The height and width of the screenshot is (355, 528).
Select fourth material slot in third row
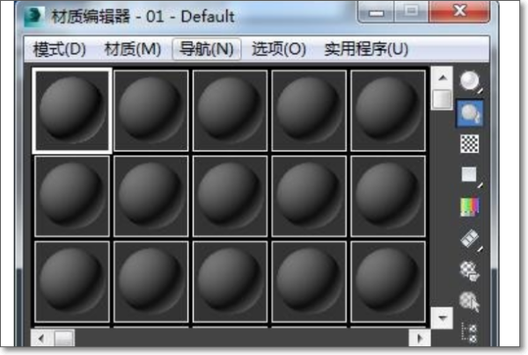[309, 282]
